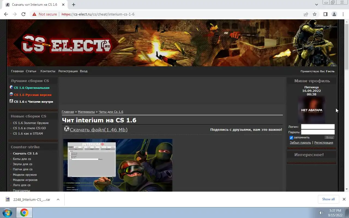Click the browser back arrow
The width and height of the screenshot is (349, 218).
(6, 14)
